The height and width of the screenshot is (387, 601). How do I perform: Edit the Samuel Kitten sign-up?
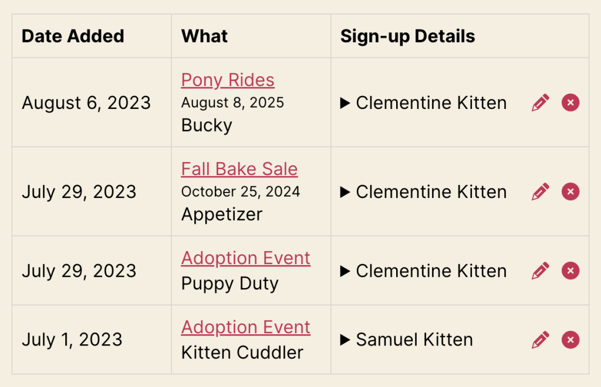point(541,340)
